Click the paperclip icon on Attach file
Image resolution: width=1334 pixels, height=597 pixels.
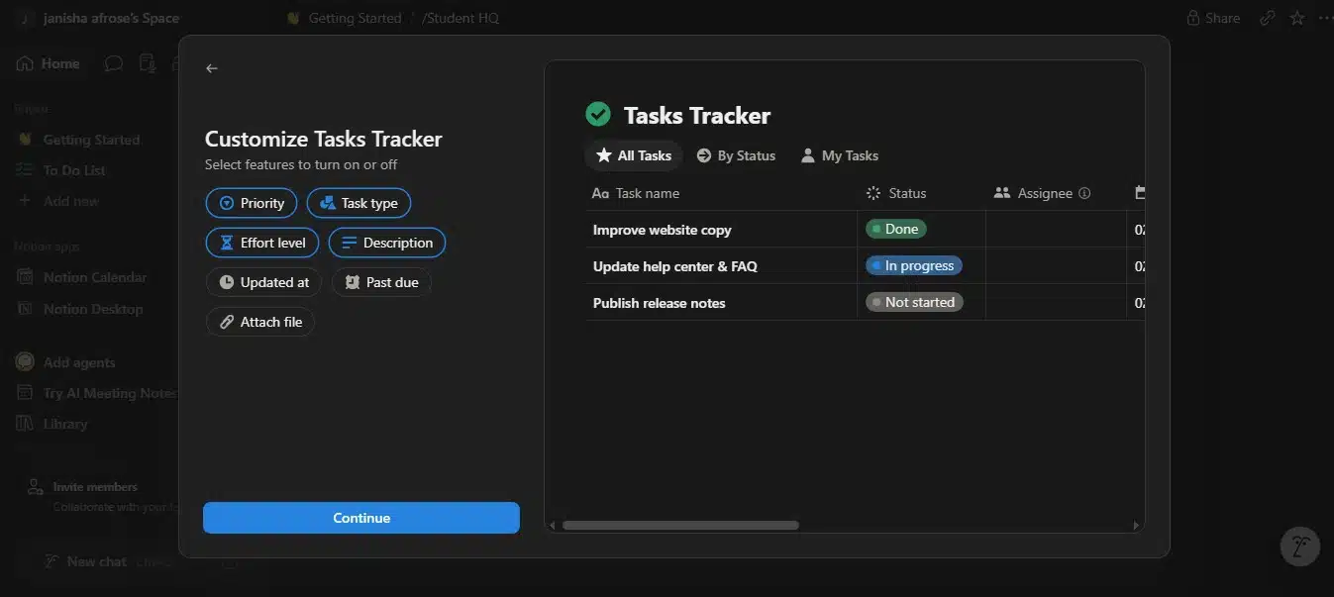(x=226, y=322)
